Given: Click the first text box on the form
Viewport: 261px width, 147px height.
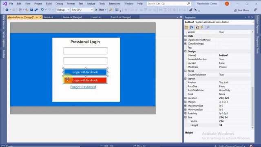Looking at the screenshot, I should tap(85, 51).
